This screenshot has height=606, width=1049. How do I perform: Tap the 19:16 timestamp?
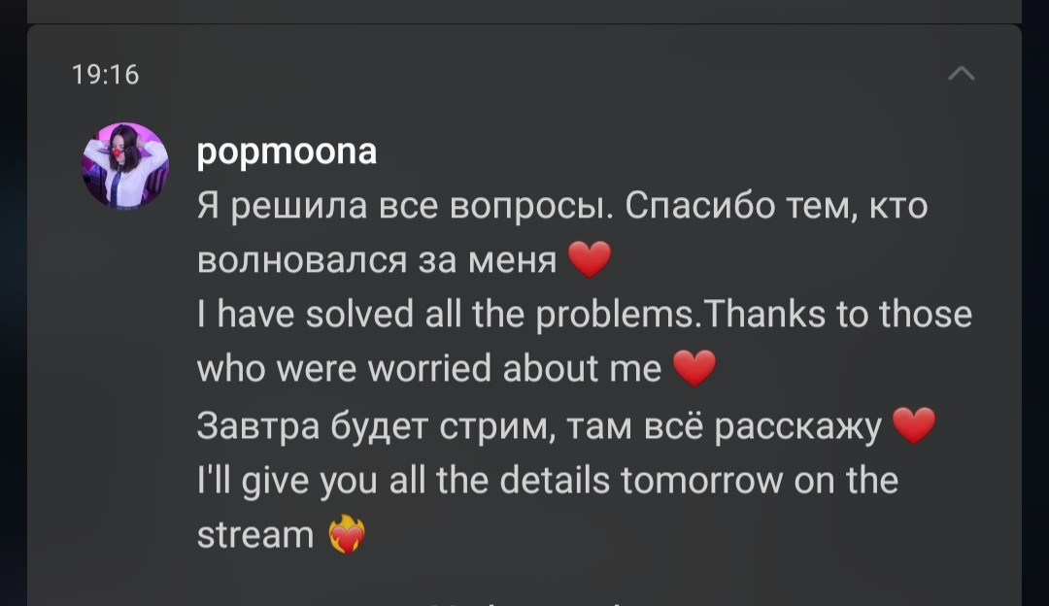(106, 74)
